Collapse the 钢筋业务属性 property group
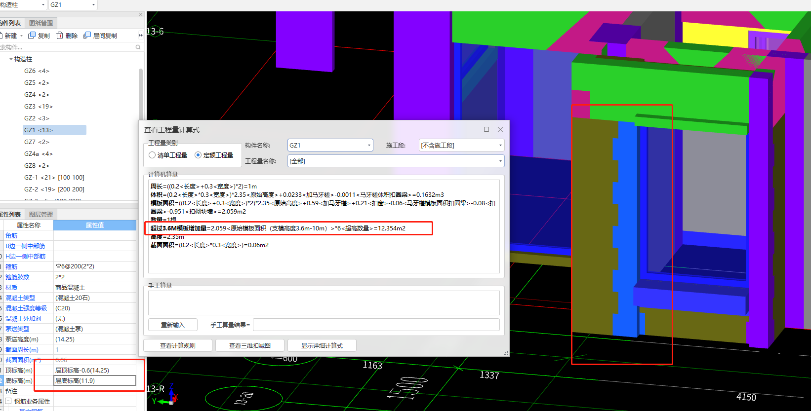811x411 pixels. [8, 401]
